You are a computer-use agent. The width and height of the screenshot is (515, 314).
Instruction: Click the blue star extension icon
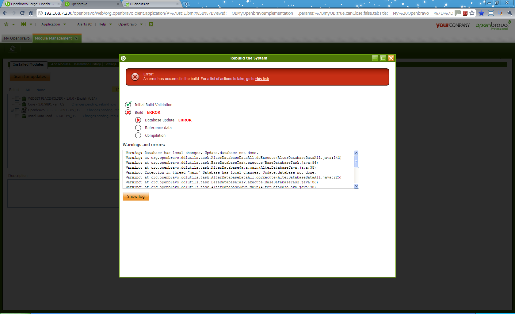pyautogui.click(x=482, y=13)
